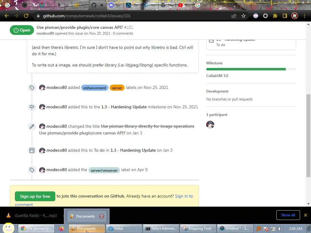Open the Chrome side panel icon
Image resolution: width=311 pixels, height=233 pixels.
pos(285,16)
